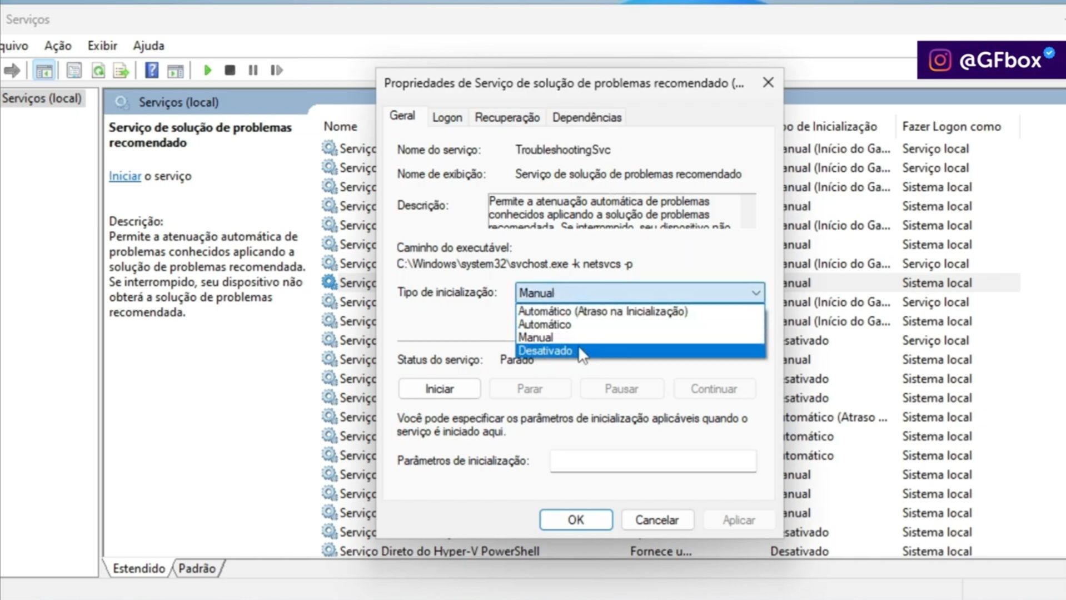Click the Refresh toolbar icon
This screenshot has height=600, width=1066.
[x=99, y=70]
